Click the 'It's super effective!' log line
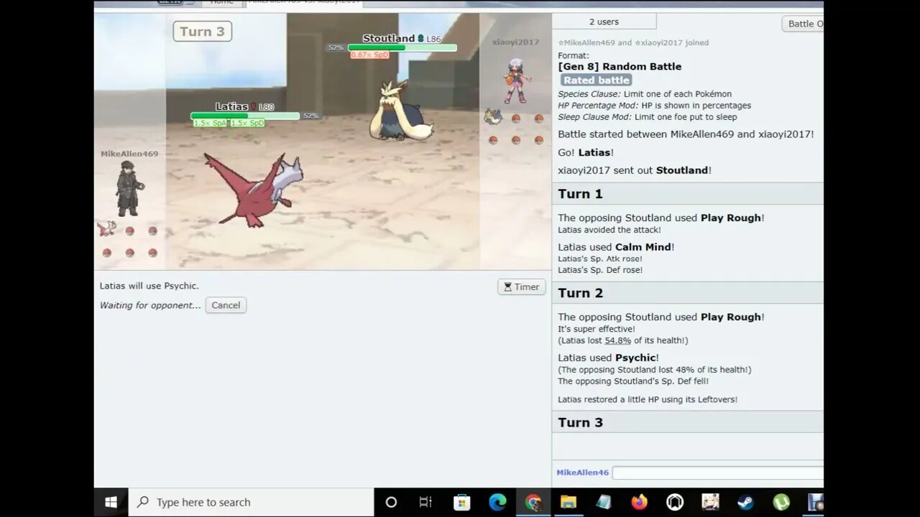 click(597, 329)
